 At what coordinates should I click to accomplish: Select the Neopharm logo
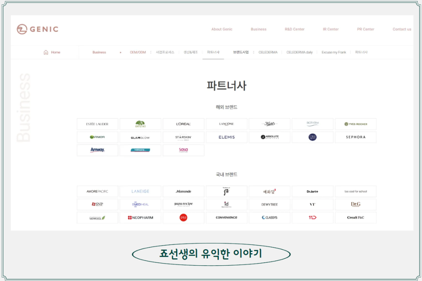[x=140, y=217]
